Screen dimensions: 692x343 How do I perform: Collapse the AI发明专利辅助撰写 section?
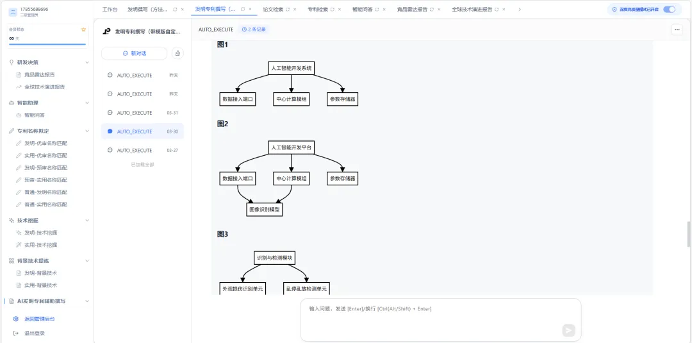point(87,301)
